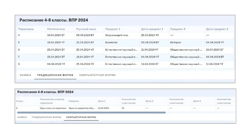This screenshot has height=134, width=238.
Task: Select the Окружающий мир cell
Action: (117, 35)
